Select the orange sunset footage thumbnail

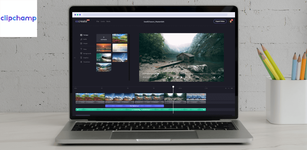click(x=104, y=48)
